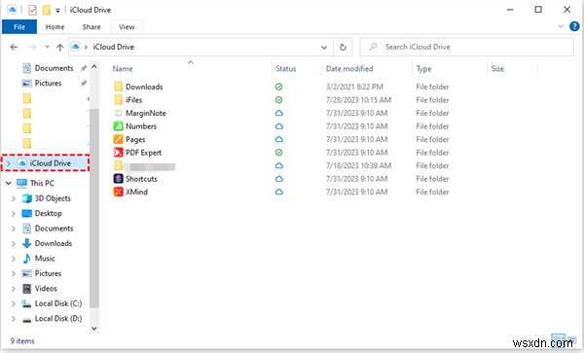Click the synced status icon for Downloads
The height and width of the screenshot is (353, 584).
[278, 87]
